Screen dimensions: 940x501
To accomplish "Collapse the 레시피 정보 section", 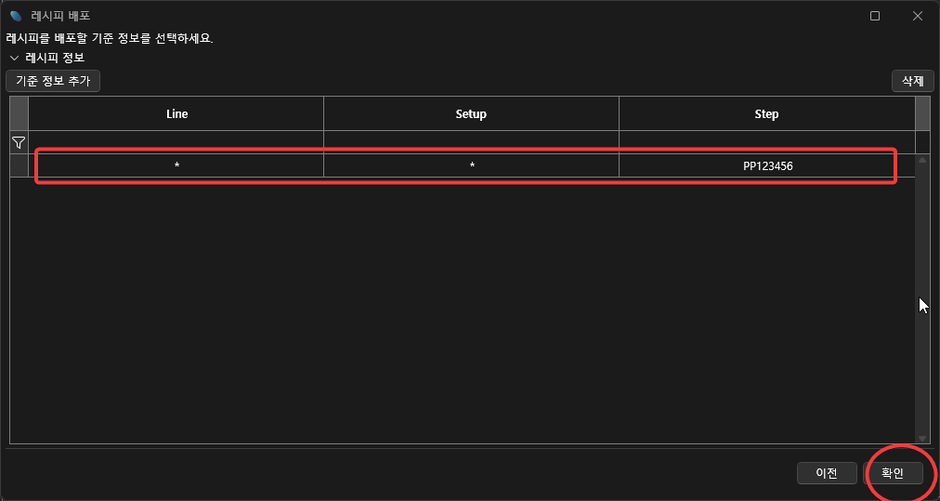I will click(14, 58).
